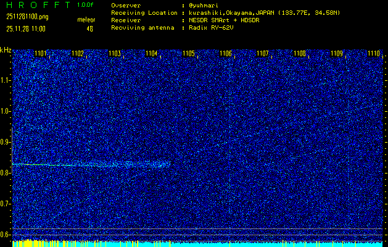The width and height of the screenshot is (388, 247).
Task: Click the bright meteor echo trail
Action: click(x=93, y=164)
